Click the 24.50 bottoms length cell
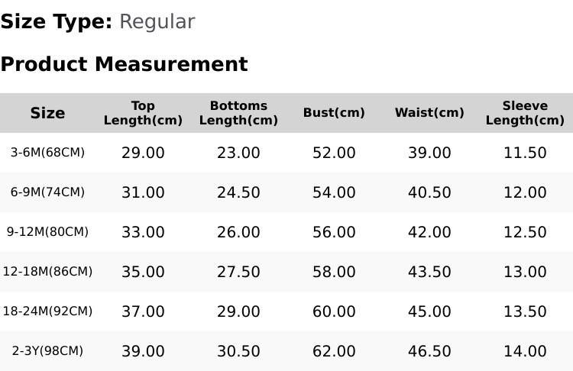 point(238,192)
